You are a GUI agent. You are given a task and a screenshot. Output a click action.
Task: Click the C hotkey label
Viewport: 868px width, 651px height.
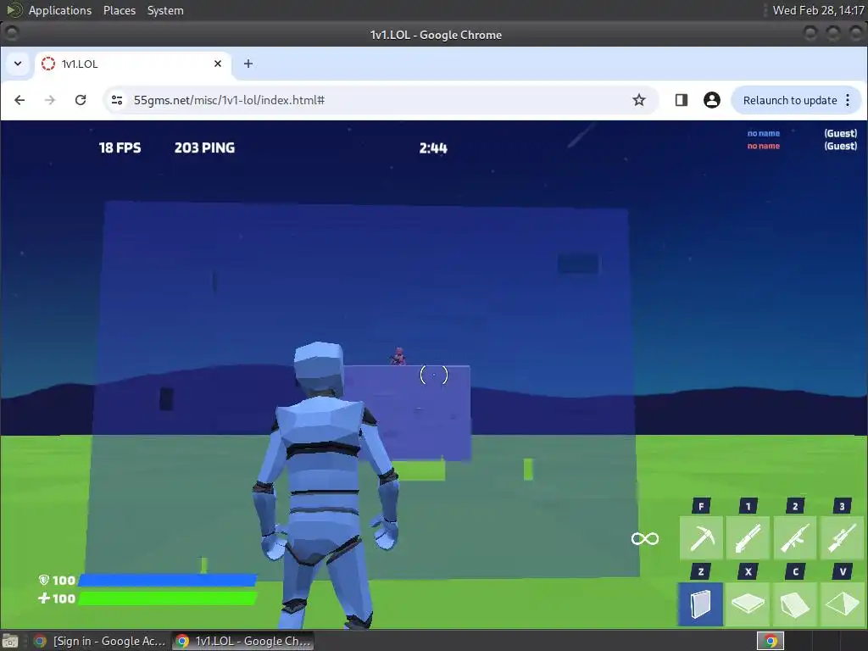[x=795, y=572]
